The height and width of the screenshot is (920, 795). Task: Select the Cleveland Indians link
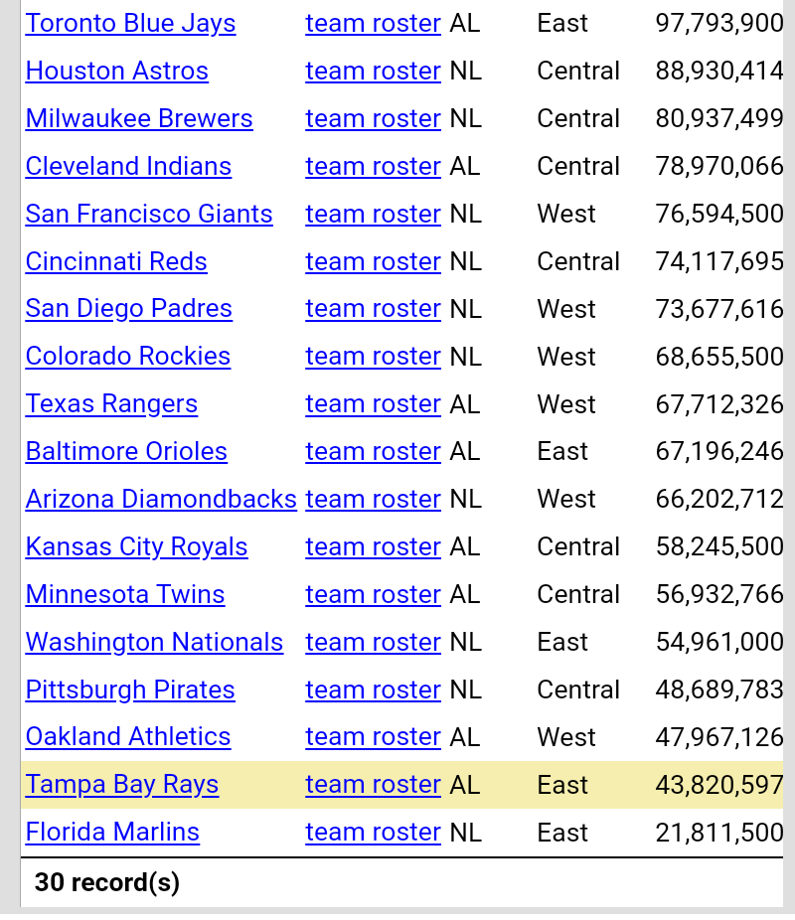point(128,166)
